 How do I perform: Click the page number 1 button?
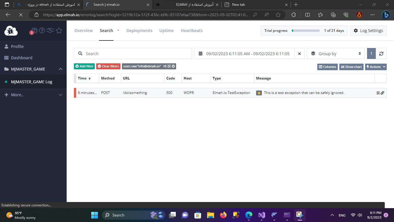[371, 53]
